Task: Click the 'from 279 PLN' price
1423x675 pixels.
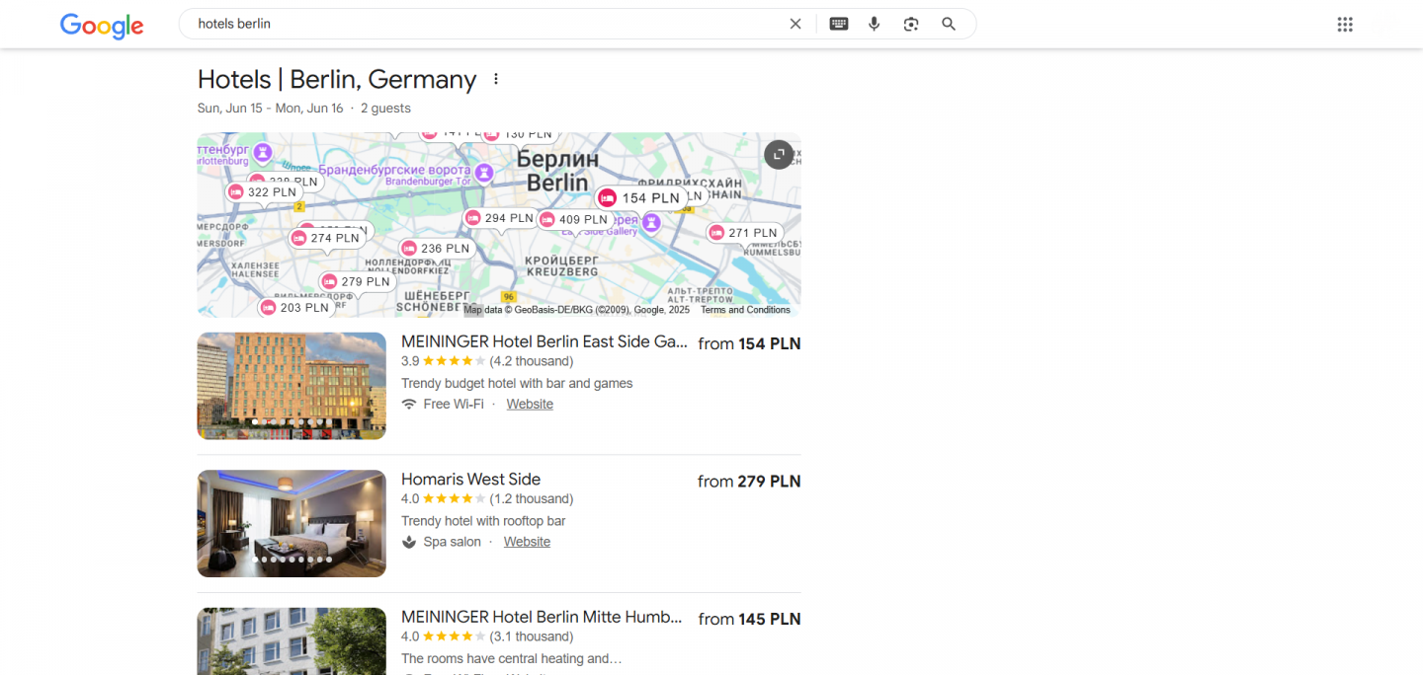Action: point(749,482)
